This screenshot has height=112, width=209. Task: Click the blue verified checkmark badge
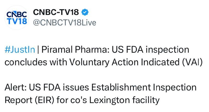pos(85,12)
